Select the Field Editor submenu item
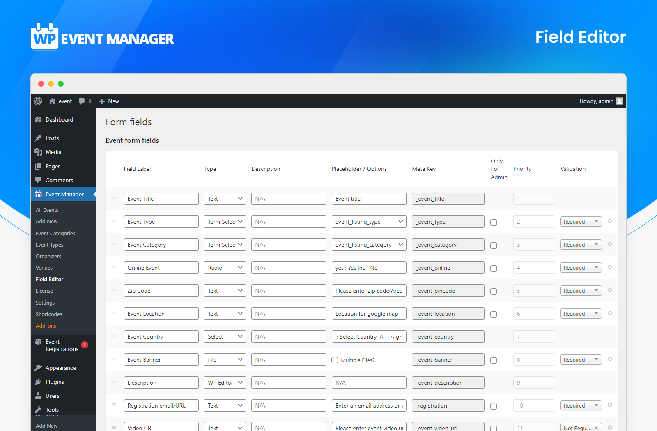The image size is (657, 431). tap(49, 279)
